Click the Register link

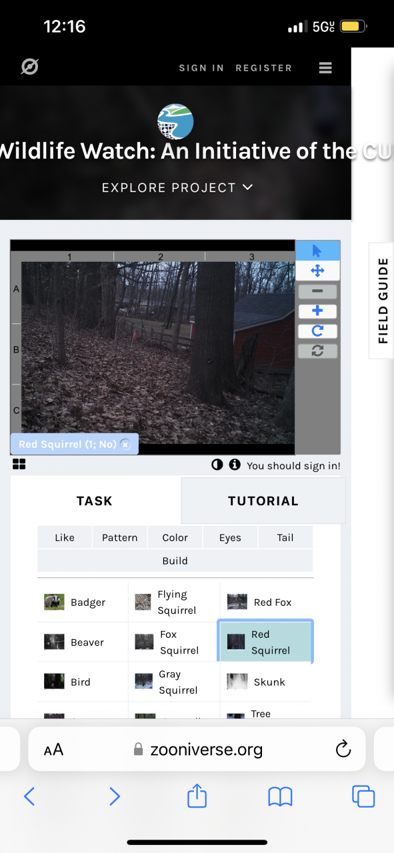(x=264, y=68)
